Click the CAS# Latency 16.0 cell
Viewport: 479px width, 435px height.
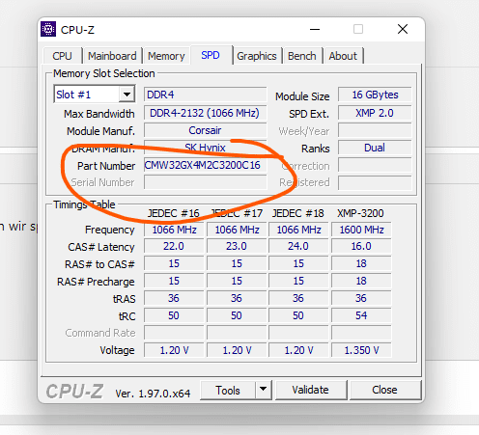pos(361,246)
